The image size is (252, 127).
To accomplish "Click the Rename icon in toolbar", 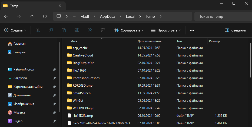I will point(77,30).
